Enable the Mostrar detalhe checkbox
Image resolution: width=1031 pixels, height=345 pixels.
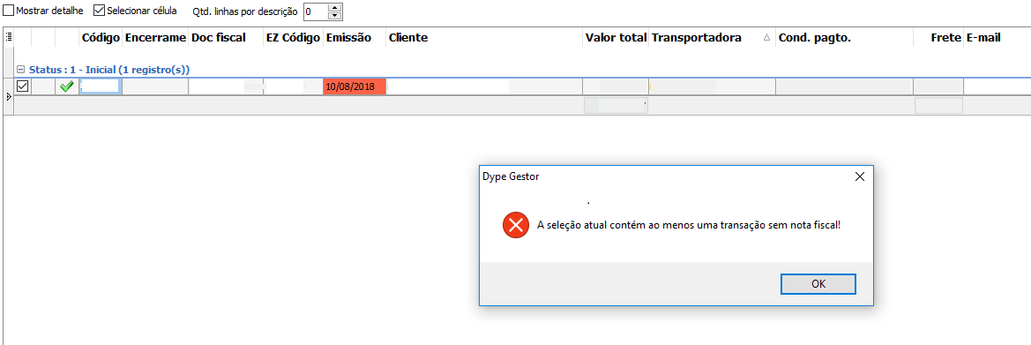pos(9,11)
